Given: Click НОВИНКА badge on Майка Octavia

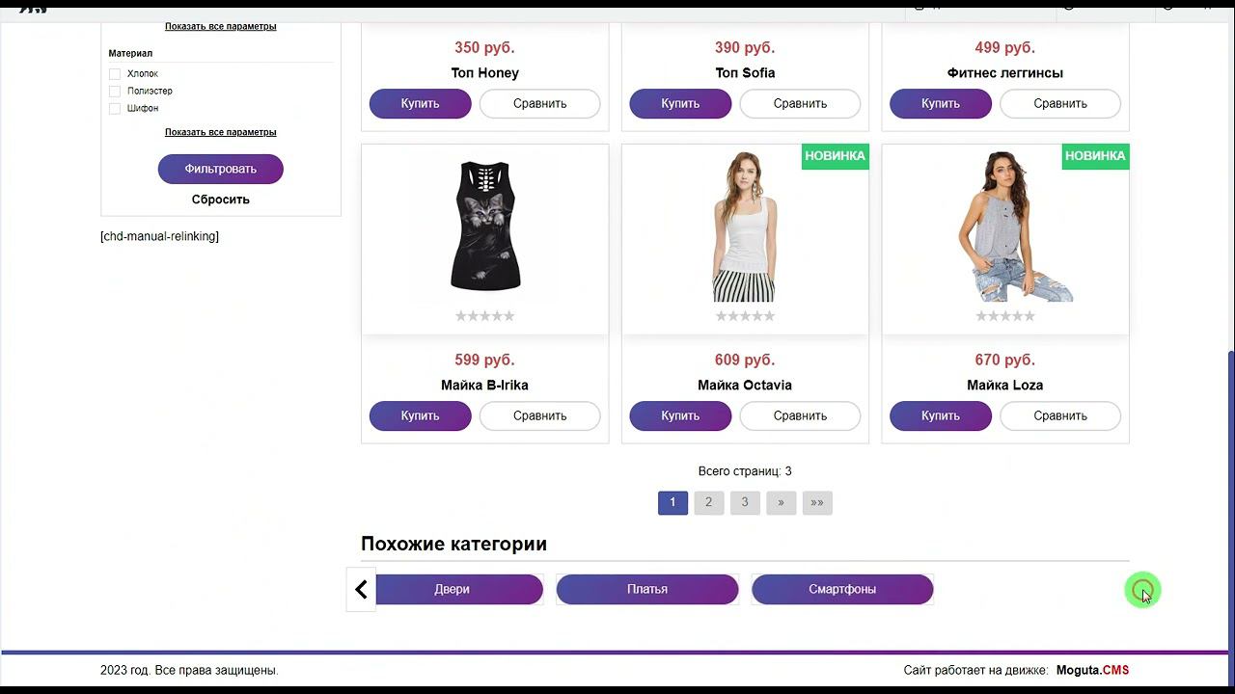Looking at the screenshot, I should pyautogui.click(x=836, y=156).
